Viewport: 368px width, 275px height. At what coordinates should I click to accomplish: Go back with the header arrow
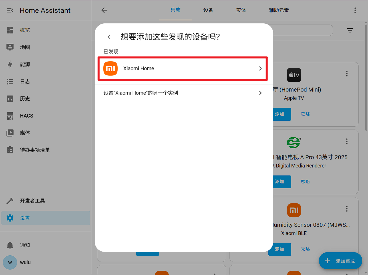(104, 10)
